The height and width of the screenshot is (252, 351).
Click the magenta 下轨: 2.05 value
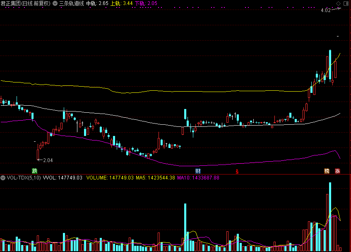click(146, 3)
